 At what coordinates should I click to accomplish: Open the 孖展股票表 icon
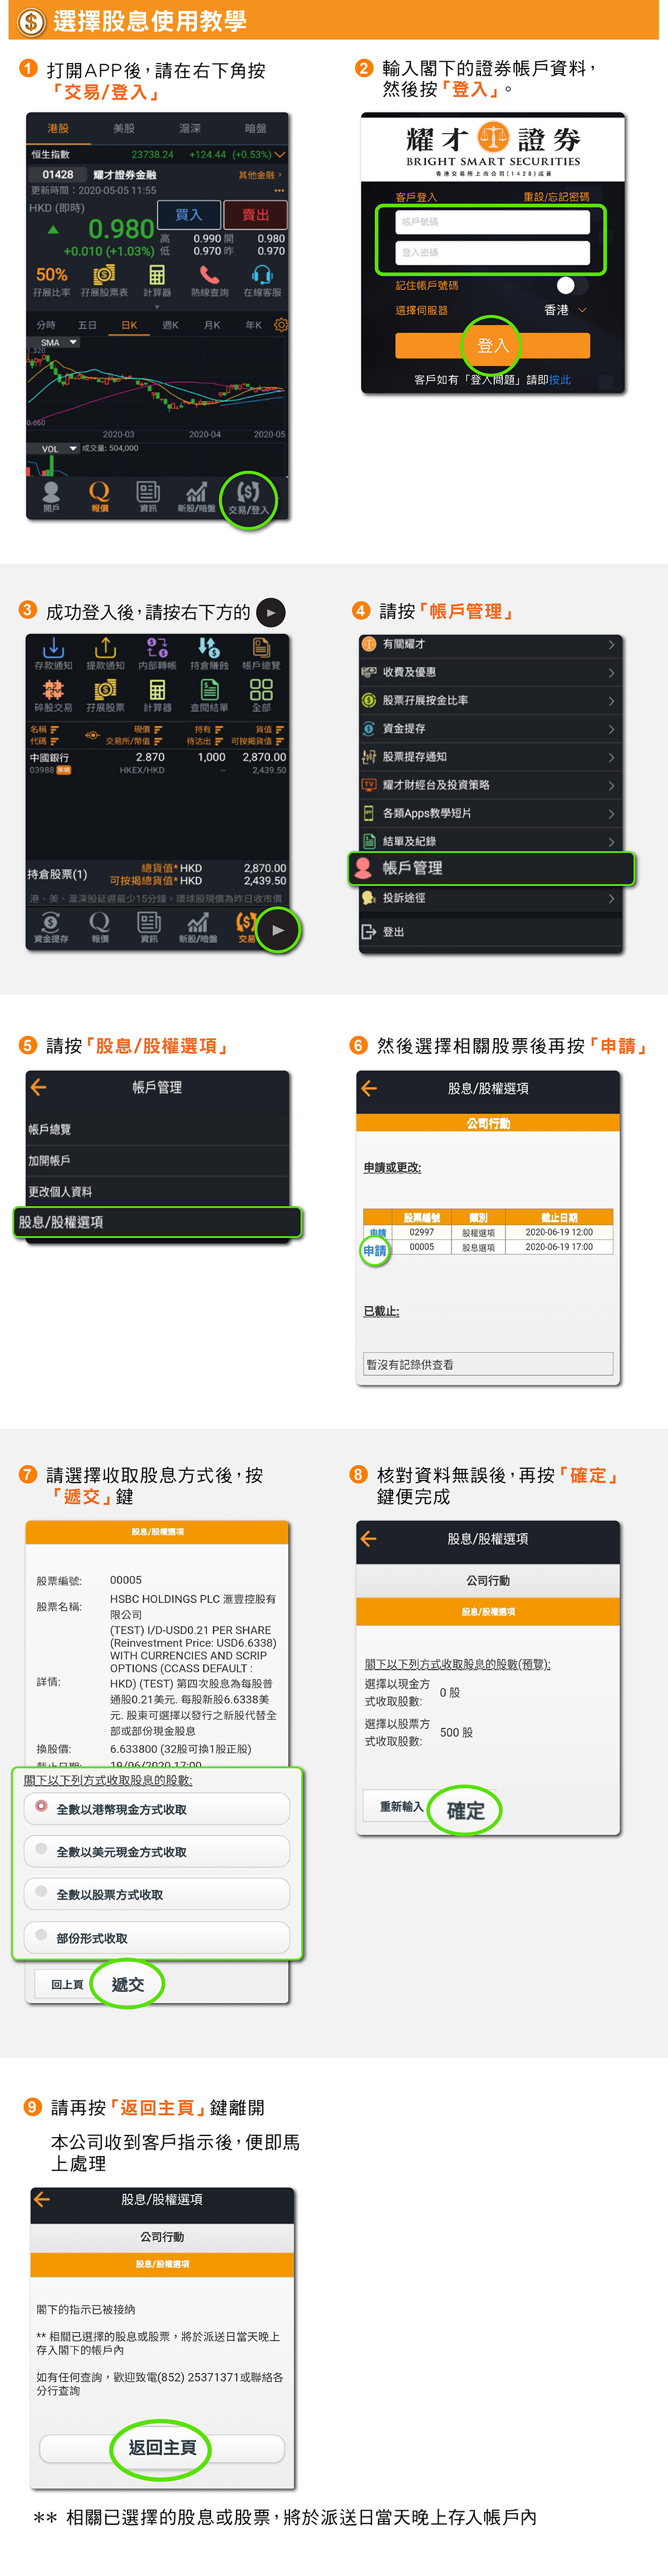(x=104, y=281)
